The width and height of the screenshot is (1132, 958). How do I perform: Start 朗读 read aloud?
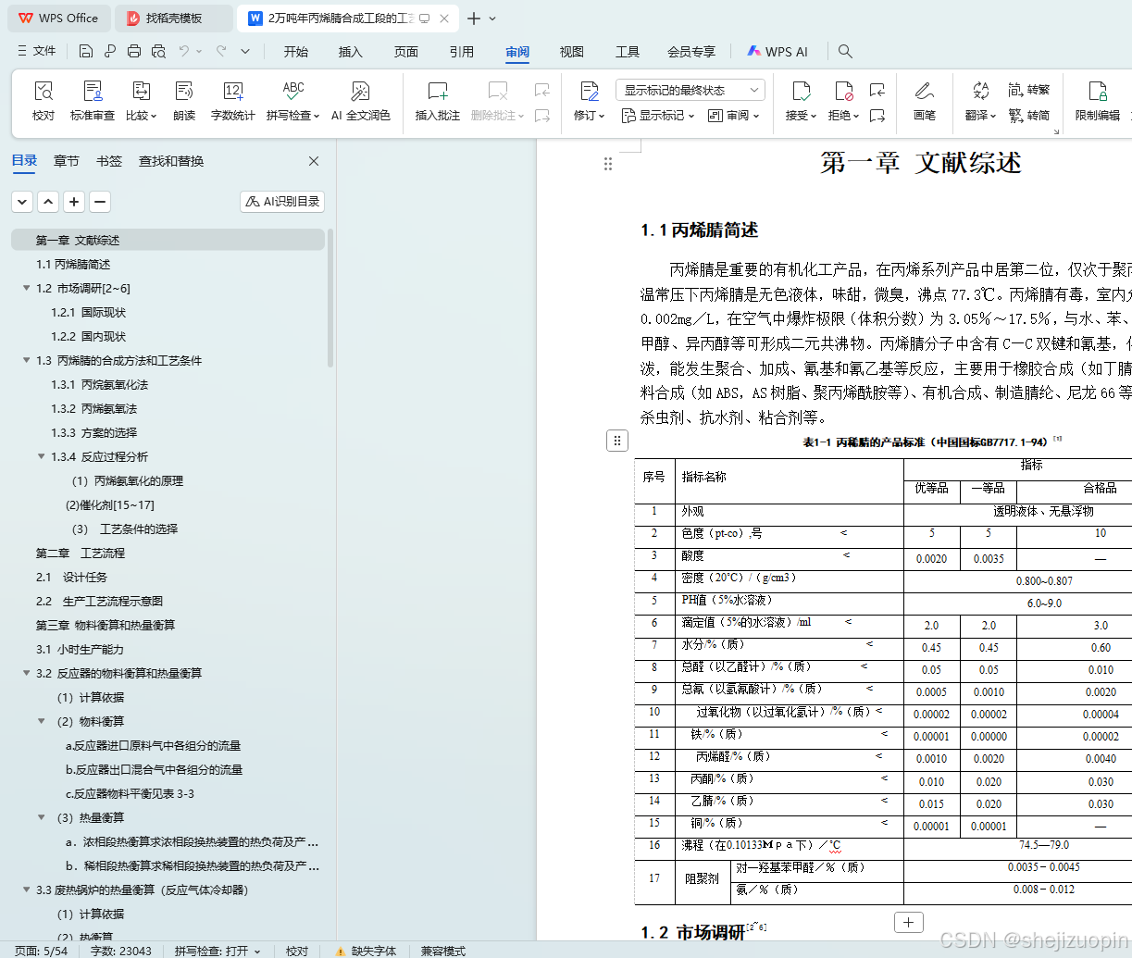point(184,101)
